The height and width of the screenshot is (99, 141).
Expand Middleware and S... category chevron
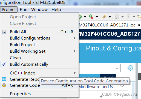122,86
